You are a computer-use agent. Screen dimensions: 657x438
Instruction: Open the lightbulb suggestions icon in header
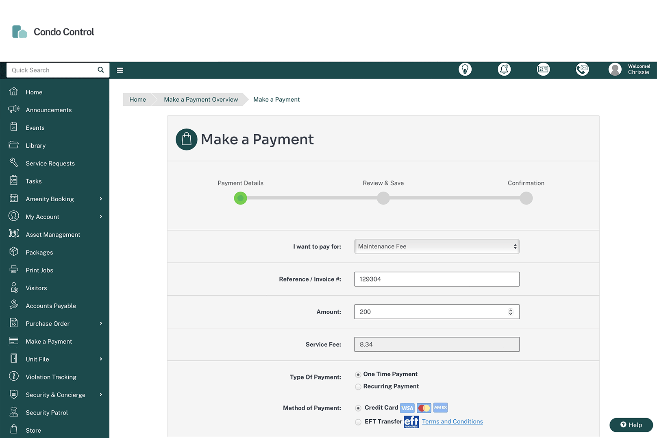point(465,69)
